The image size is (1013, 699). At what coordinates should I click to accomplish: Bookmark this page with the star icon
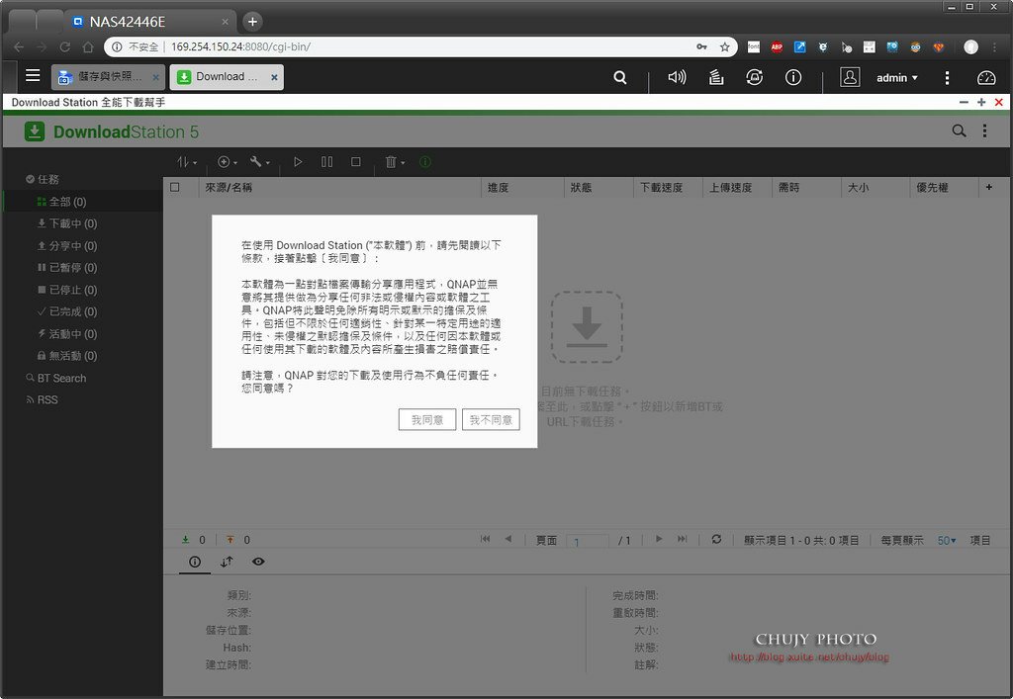pos(725,47)
